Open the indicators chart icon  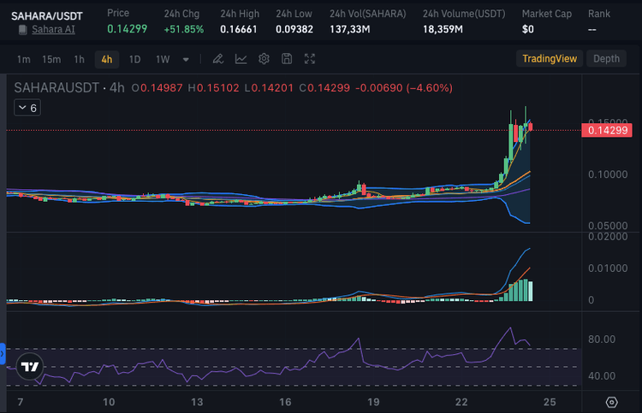(x=241, y=59)
